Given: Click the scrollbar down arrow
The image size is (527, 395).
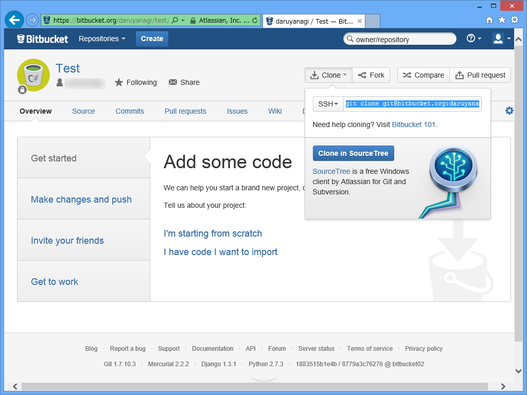Looking at the screenshot, I should 519,370.
